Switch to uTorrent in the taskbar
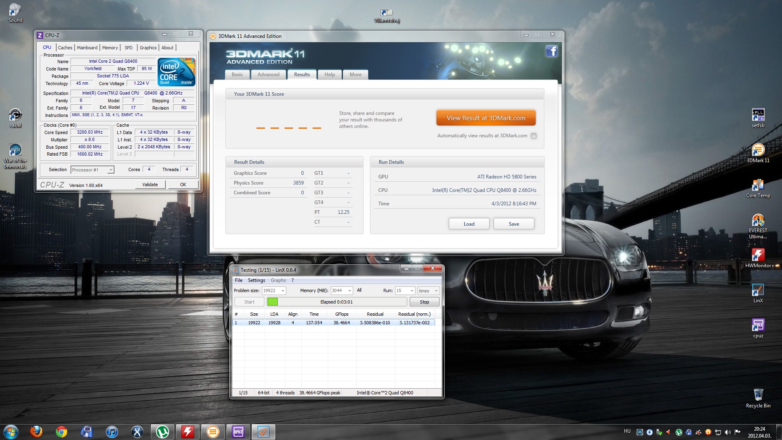This screenshot has height=440, width=782. coord(163,431)
